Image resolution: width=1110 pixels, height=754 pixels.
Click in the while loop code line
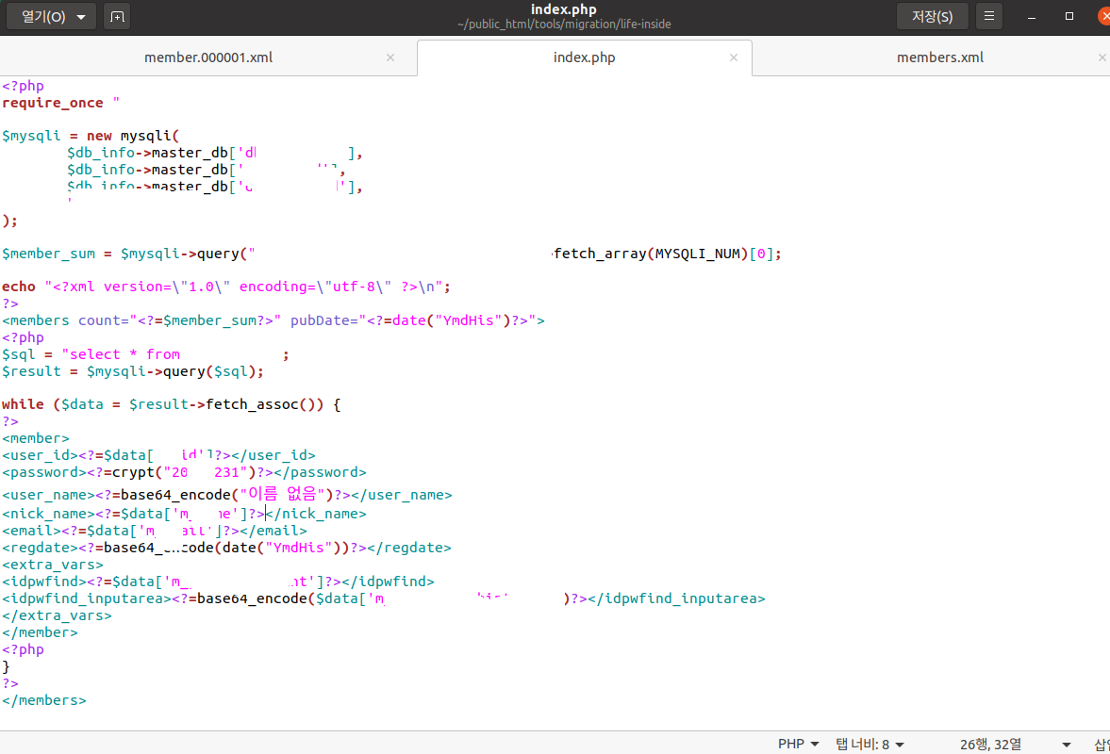pos(172,404)
